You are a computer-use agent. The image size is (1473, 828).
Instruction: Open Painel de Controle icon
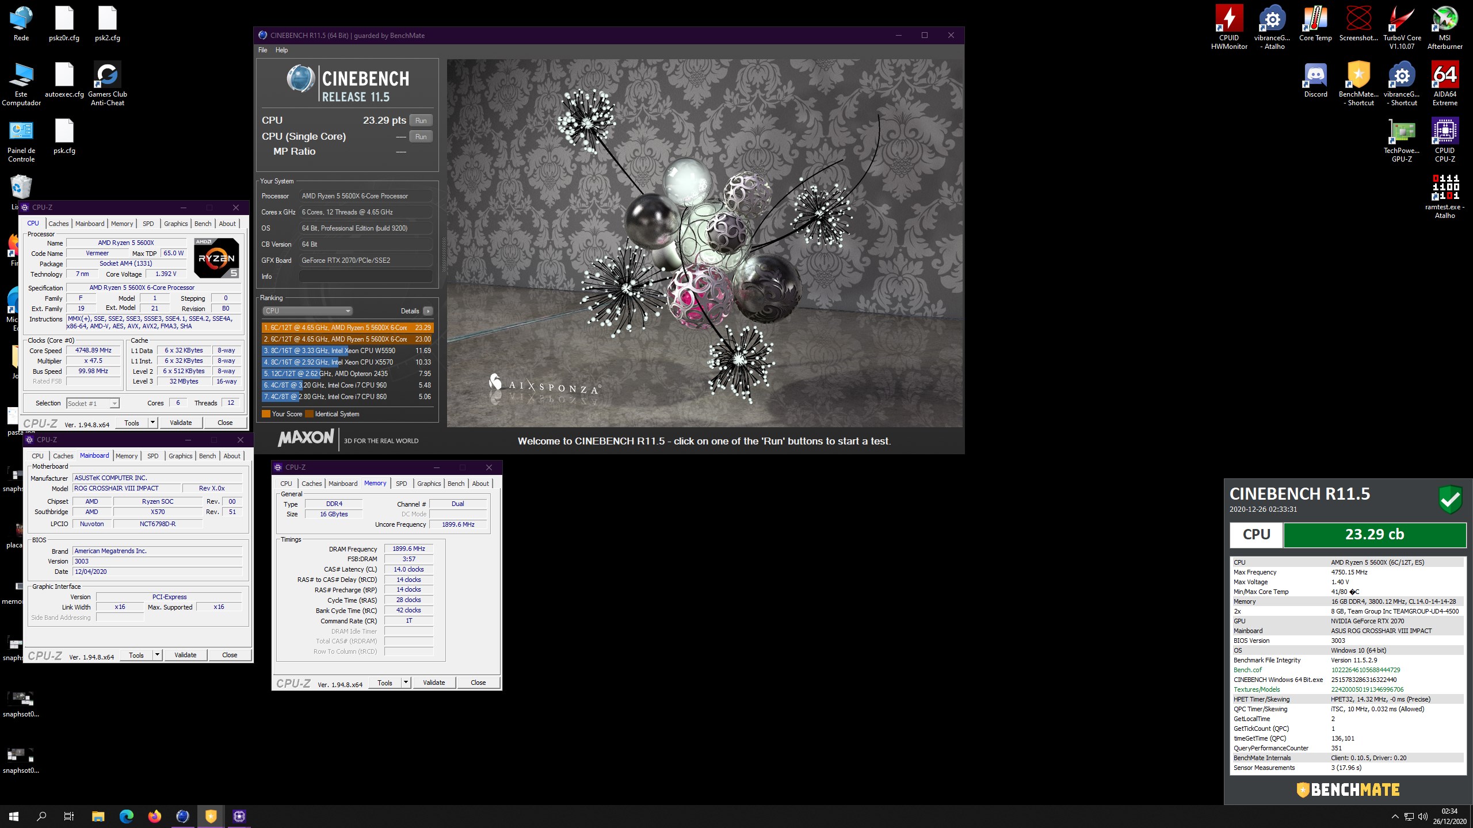(21, 140)
